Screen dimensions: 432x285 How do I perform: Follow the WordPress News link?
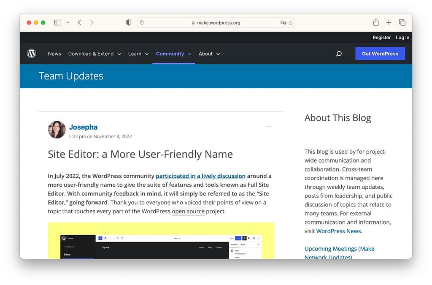[338, 231]
